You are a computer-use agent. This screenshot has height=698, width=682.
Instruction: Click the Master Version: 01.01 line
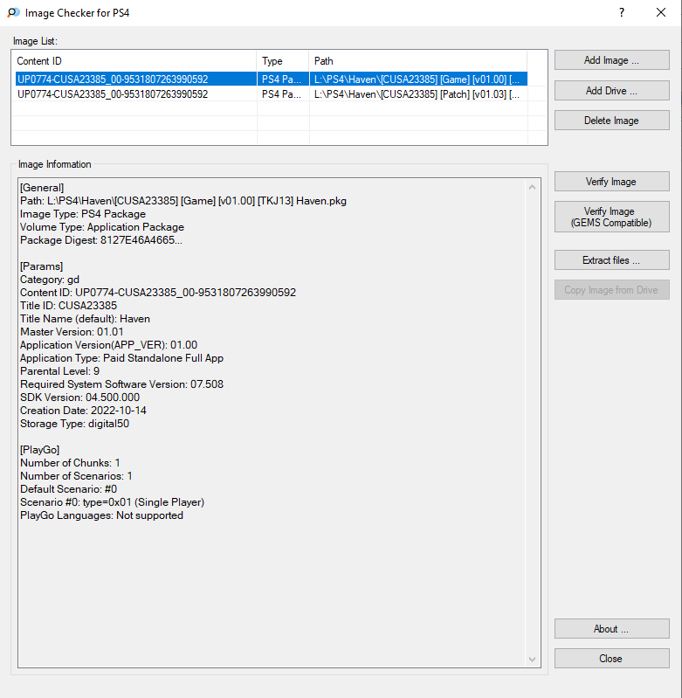[x=72, y=332]
